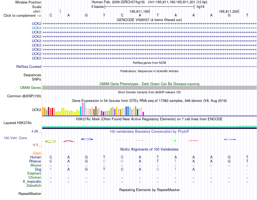This screenshot has height=200, width=257.
Task: Click the Rhesus species row label
Action: (35, 161)
